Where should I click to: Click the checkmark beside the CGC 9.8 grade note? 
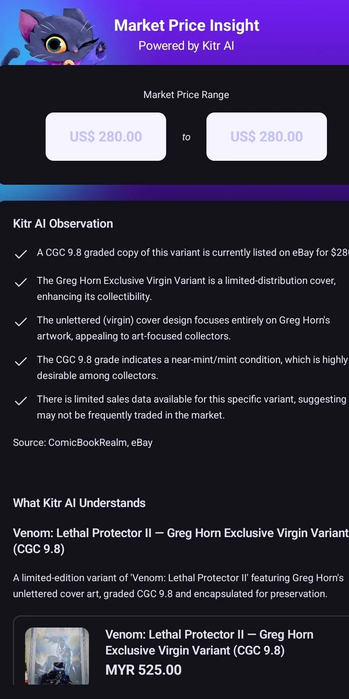[21, 361]
